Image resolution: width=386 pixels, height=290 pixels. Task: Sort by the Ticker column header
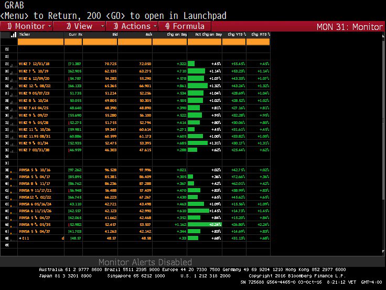[25, 35]
